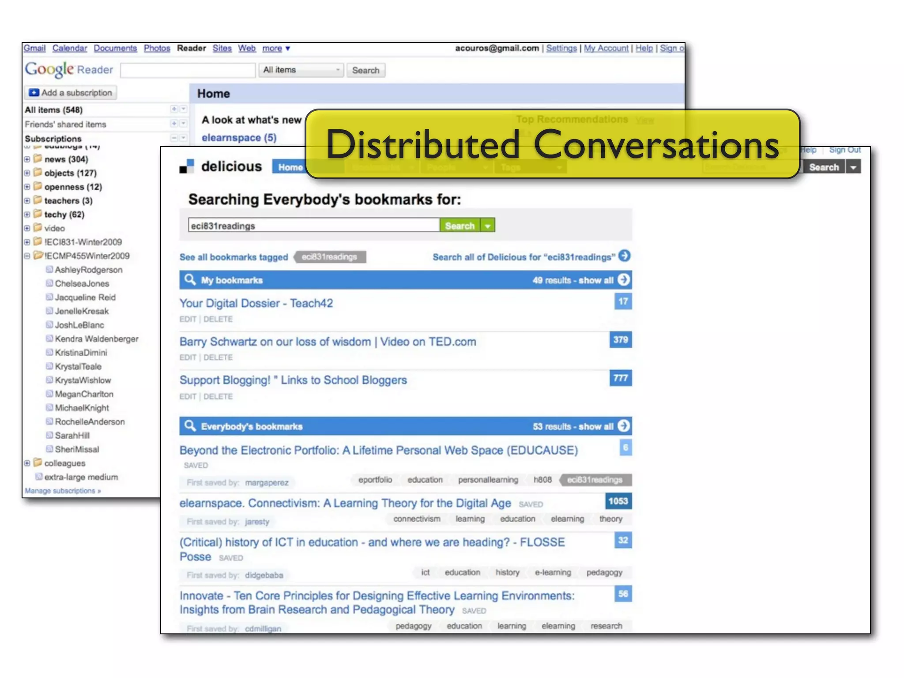This screenshot has height=678, width=904.
Task: Click the colleagues folder icon
Action: click(x=38, y=463)
